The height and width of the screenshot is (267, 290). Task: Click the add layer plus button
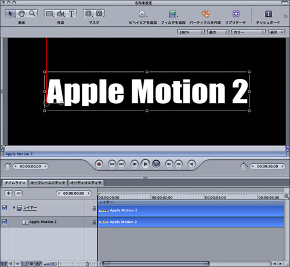(8, 193)
